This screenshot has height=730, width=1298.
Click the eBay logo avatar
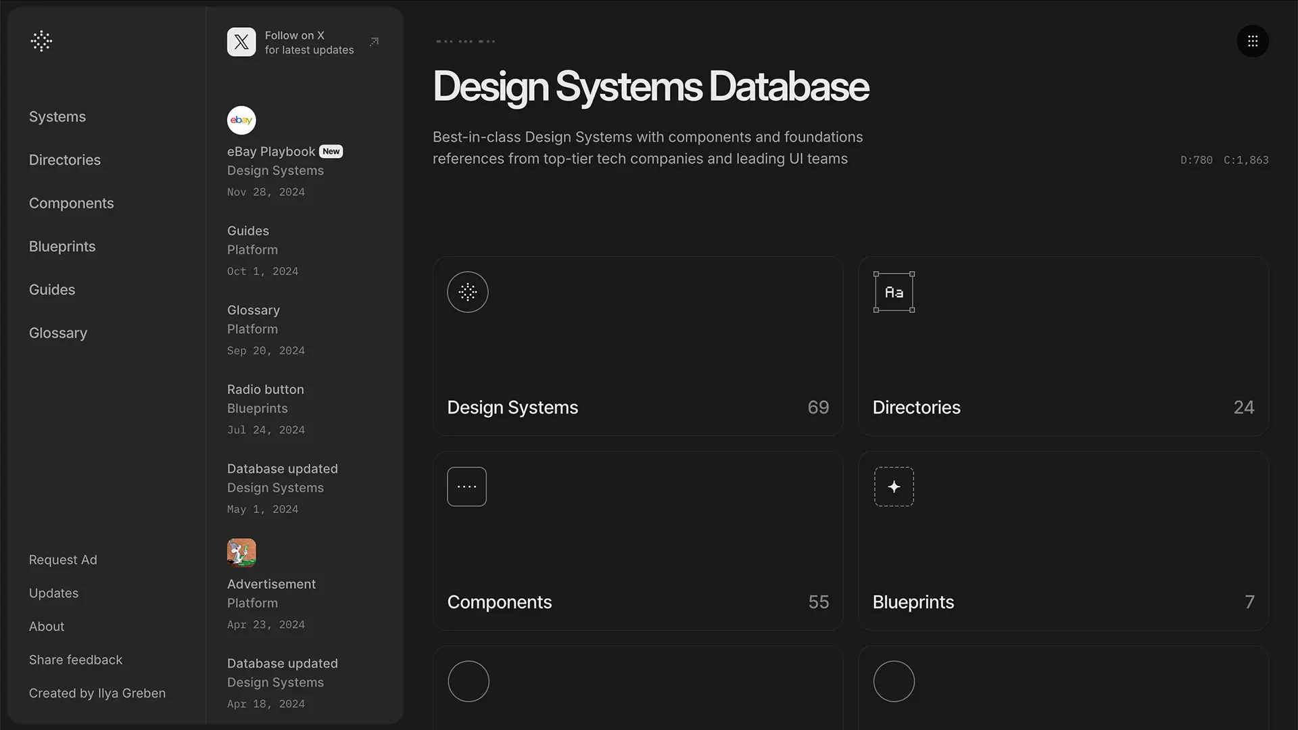click(241, 120)
